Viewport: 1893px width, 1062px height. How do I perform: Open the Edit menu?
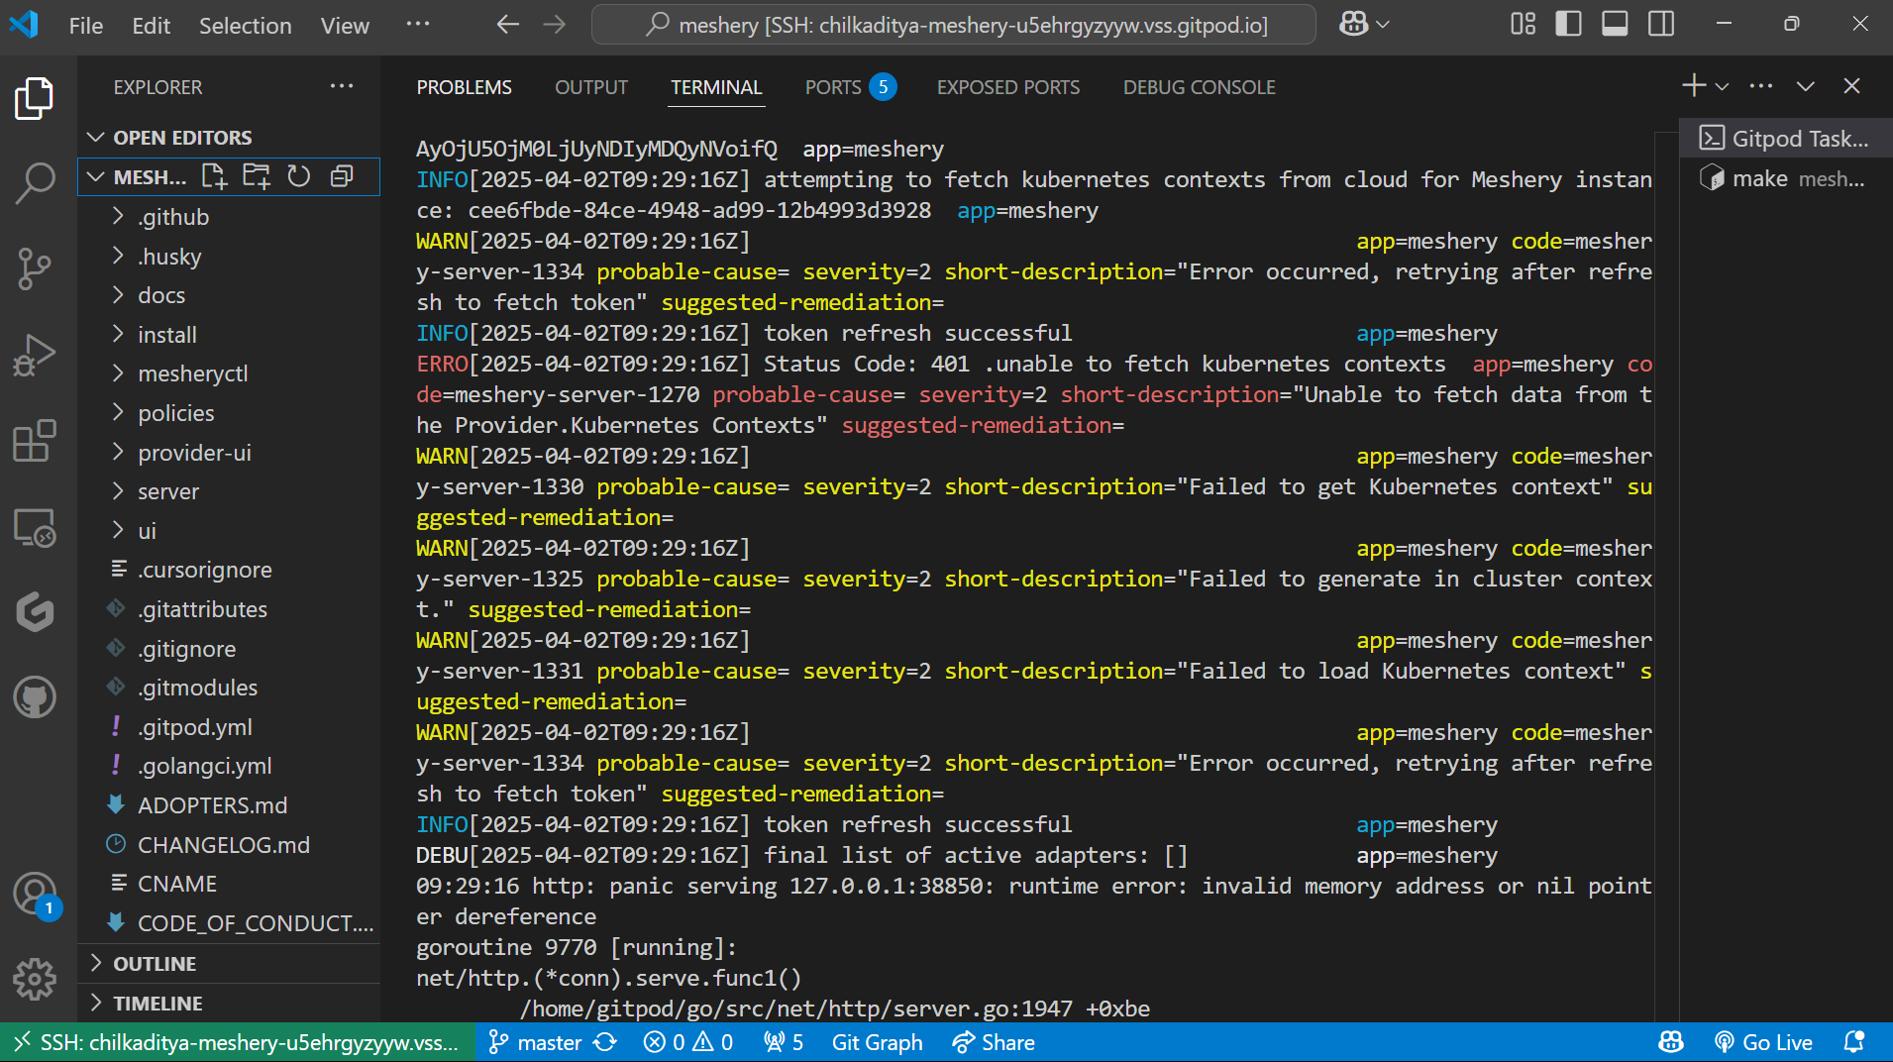tap(152, 26)
